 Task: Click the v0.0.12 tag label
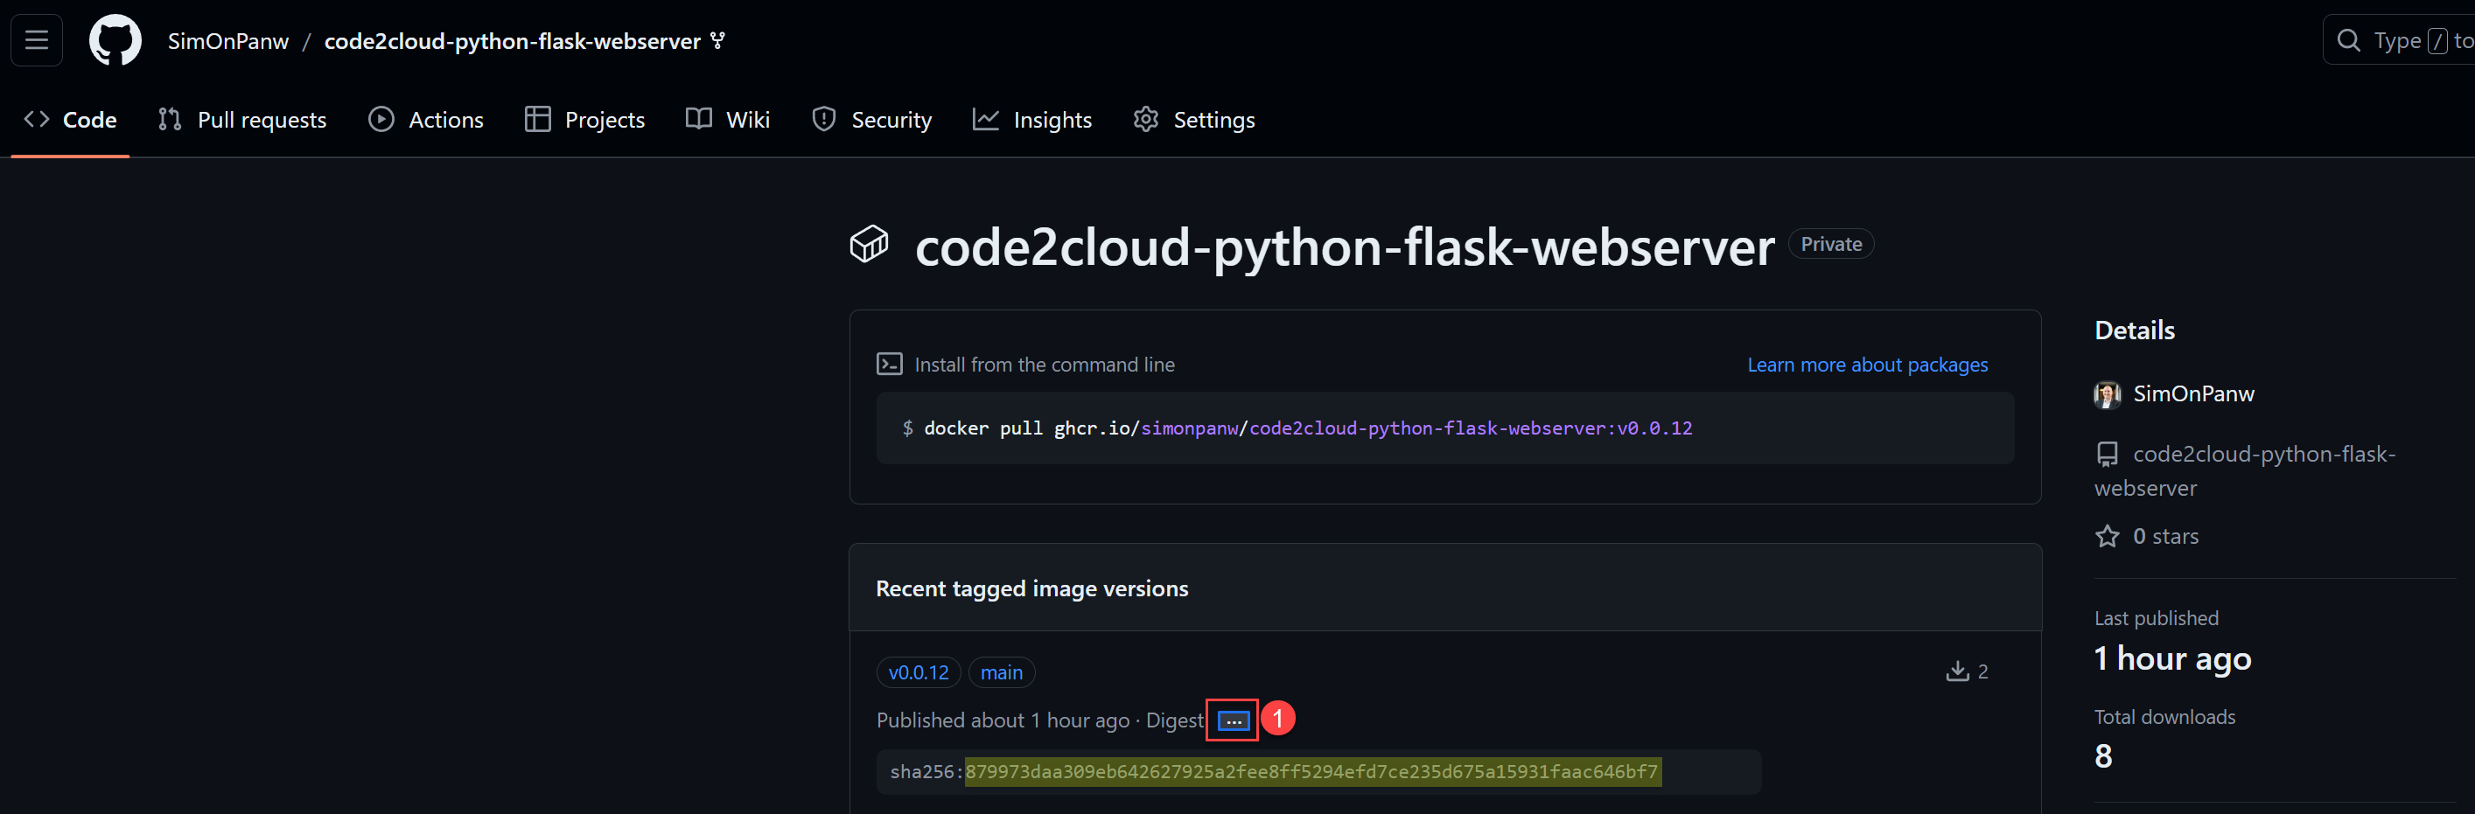(x=919, y=673)
